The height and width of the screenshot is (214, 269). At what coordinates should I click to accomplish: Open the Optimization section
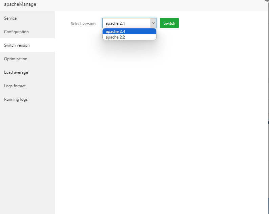(x=27, y=59)
